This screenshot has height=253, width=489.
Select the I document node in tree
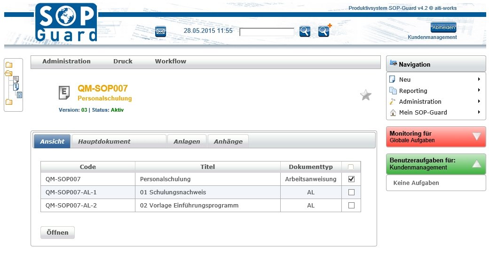pos(16,87)
